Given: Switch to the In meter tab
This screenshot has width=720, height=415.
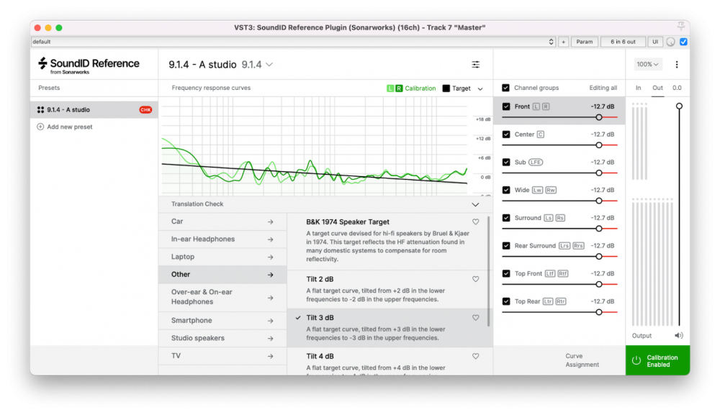Looking at the screenshot, I should 638,88.
